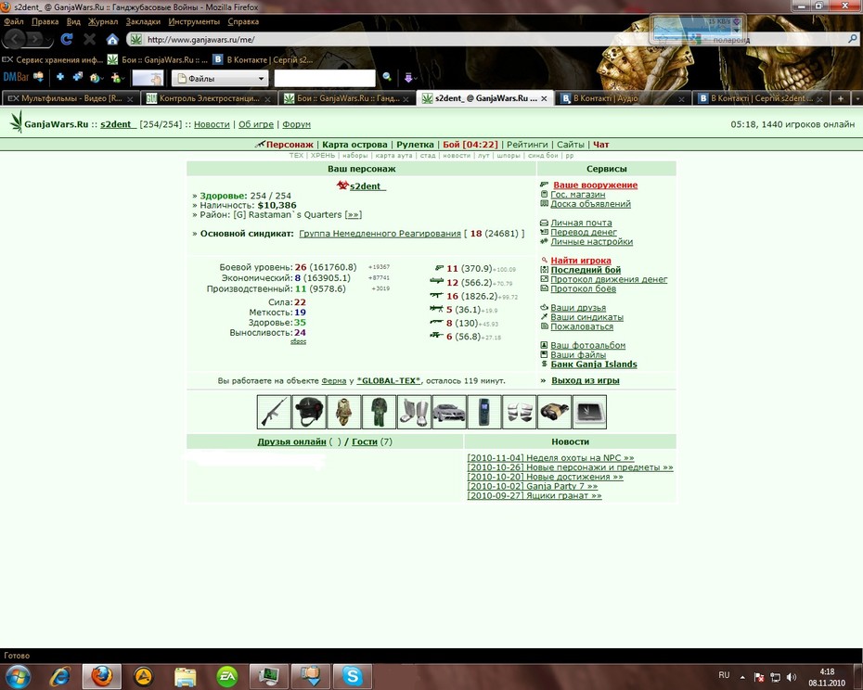This screenshot has height=690, width=863.
Task: Open the camouflage suit equipment slot
Action: point(344,412)
